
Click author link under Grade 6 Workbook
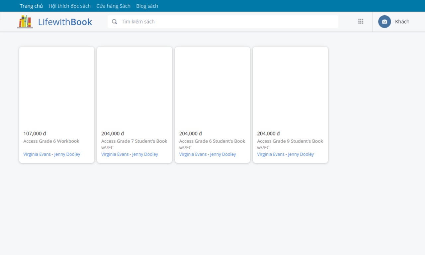51,154
